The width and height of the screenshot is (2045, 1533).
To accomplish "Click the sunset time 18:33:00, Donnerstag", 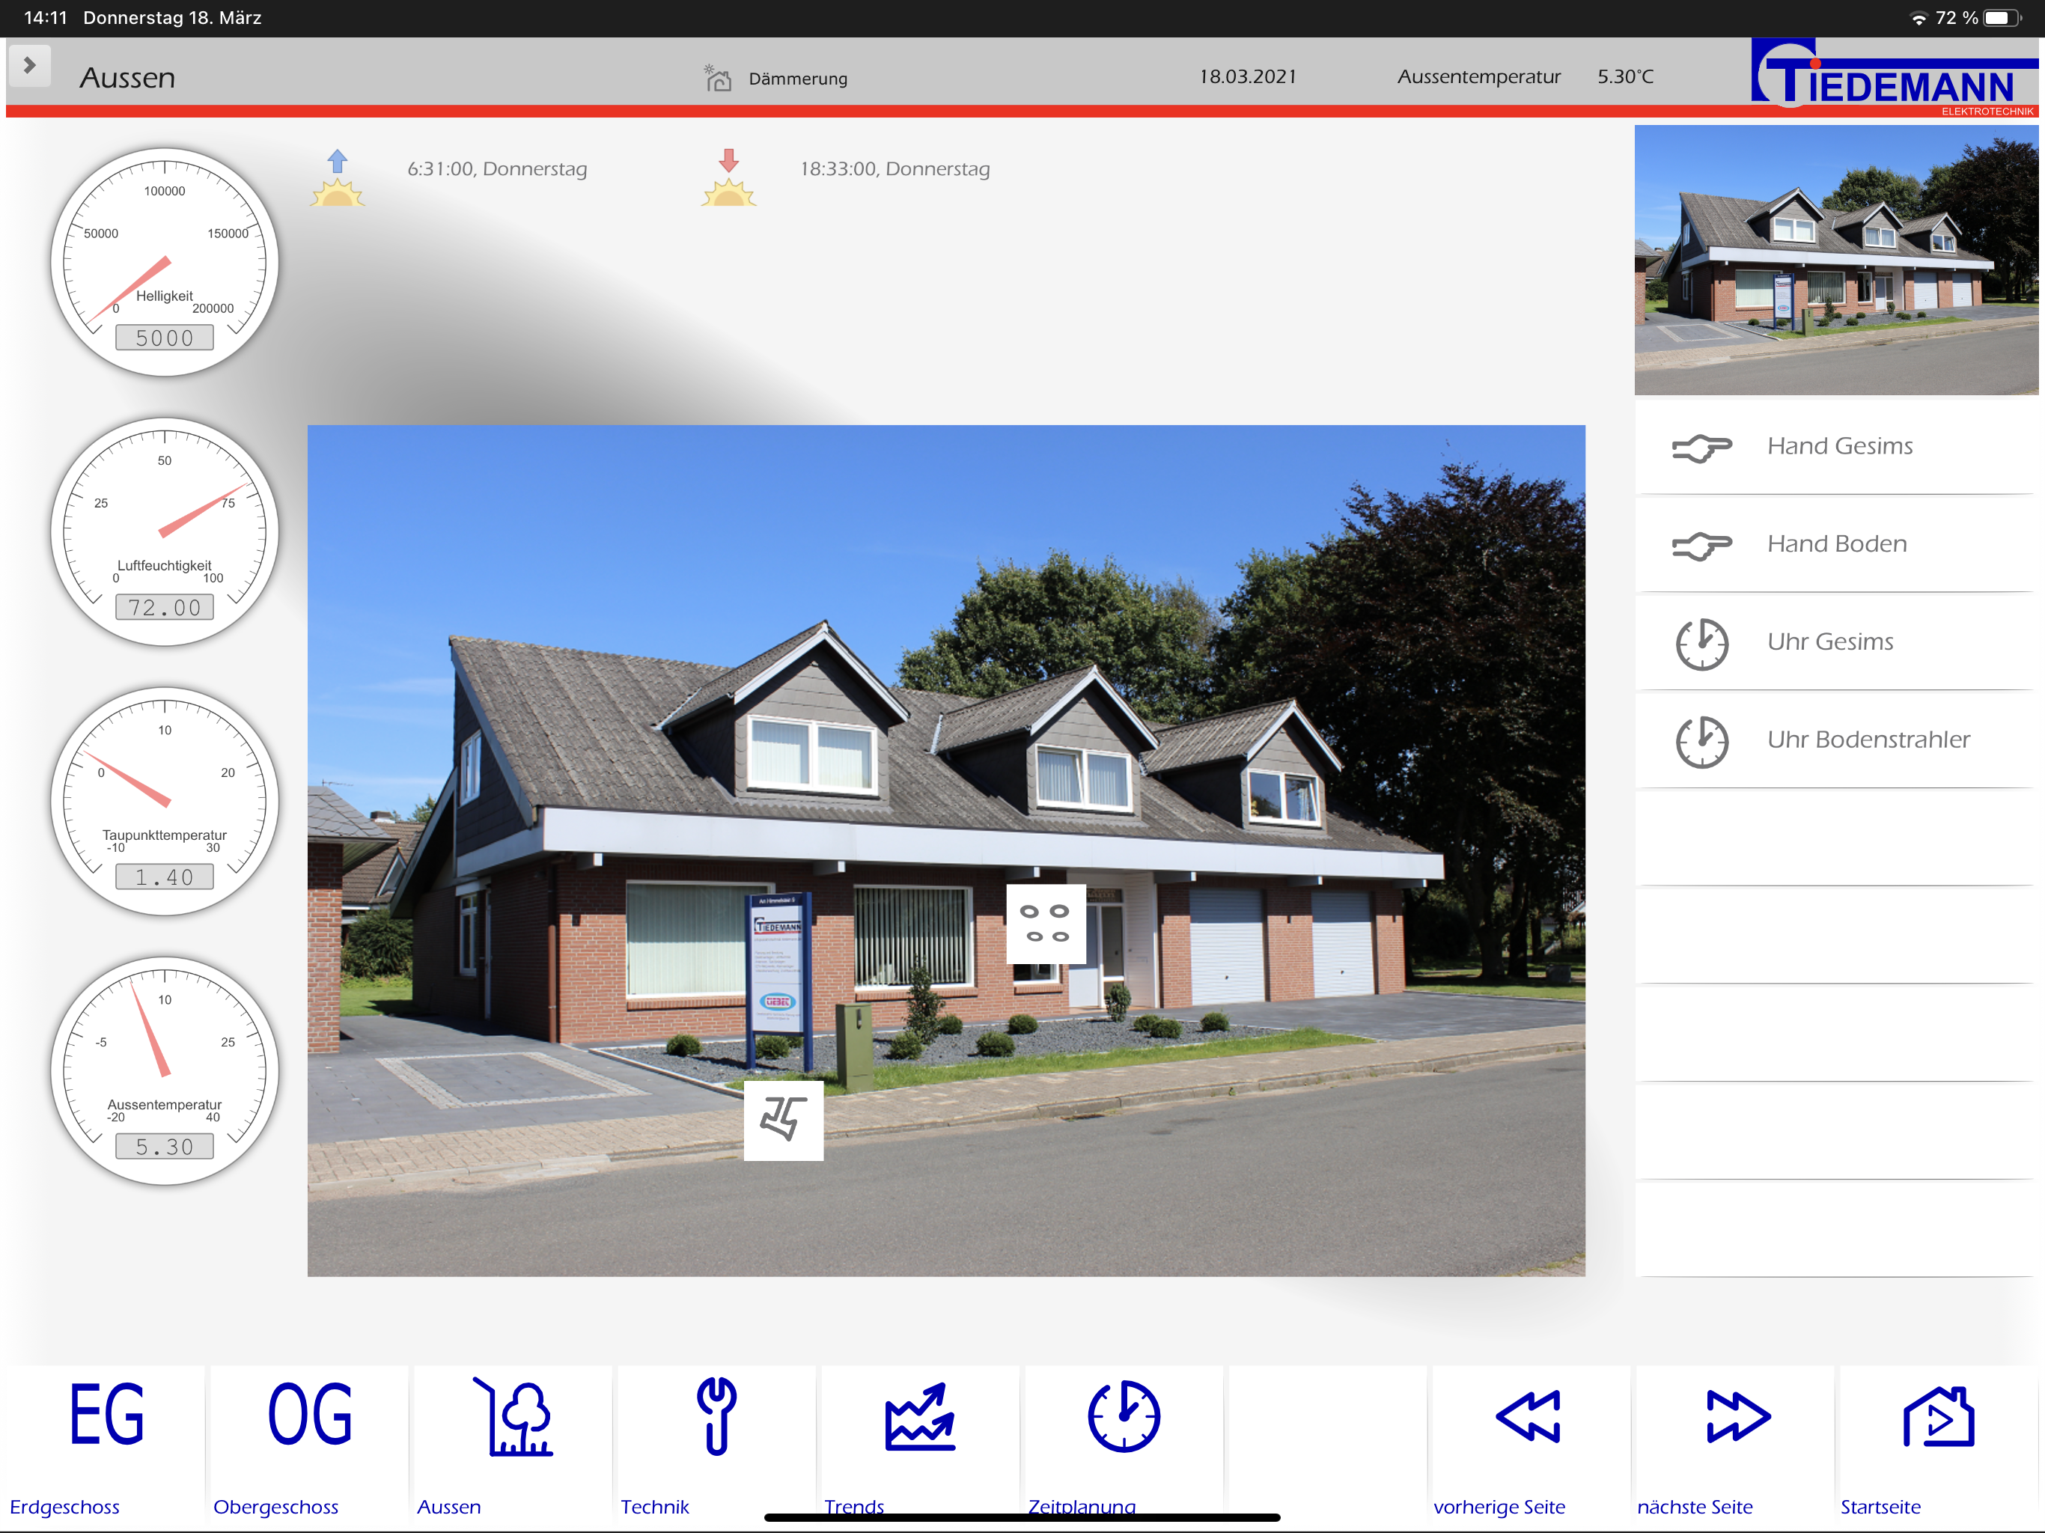I will 894,169.
